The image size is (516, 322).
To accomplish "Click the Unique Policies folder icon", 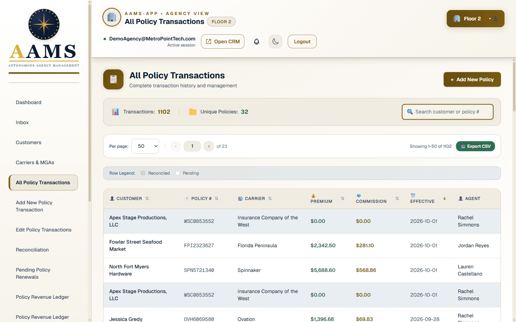I will coord(193,112).
